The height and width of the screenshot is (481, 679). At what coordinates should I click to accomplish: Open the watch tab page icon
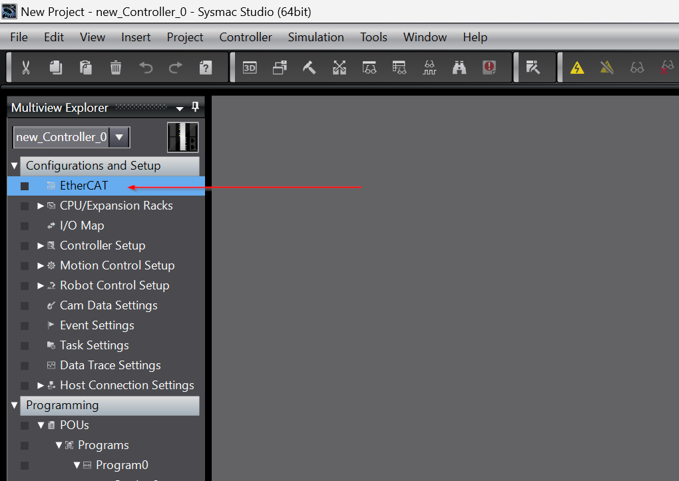[369, 68]
